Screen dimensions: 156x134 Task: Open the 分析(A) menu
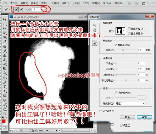coord(76,3)
